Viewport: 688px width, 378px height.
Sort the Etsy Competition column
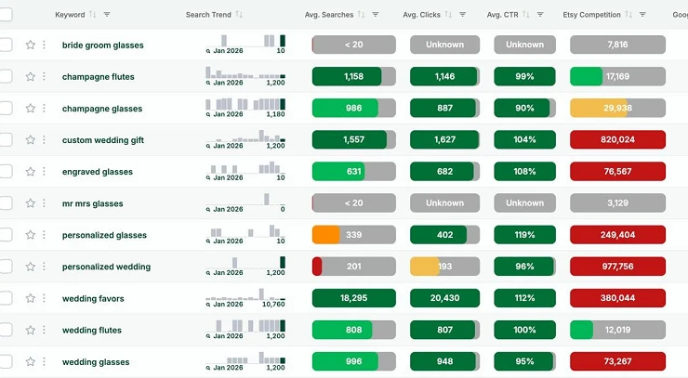click(x=628, y=15)
